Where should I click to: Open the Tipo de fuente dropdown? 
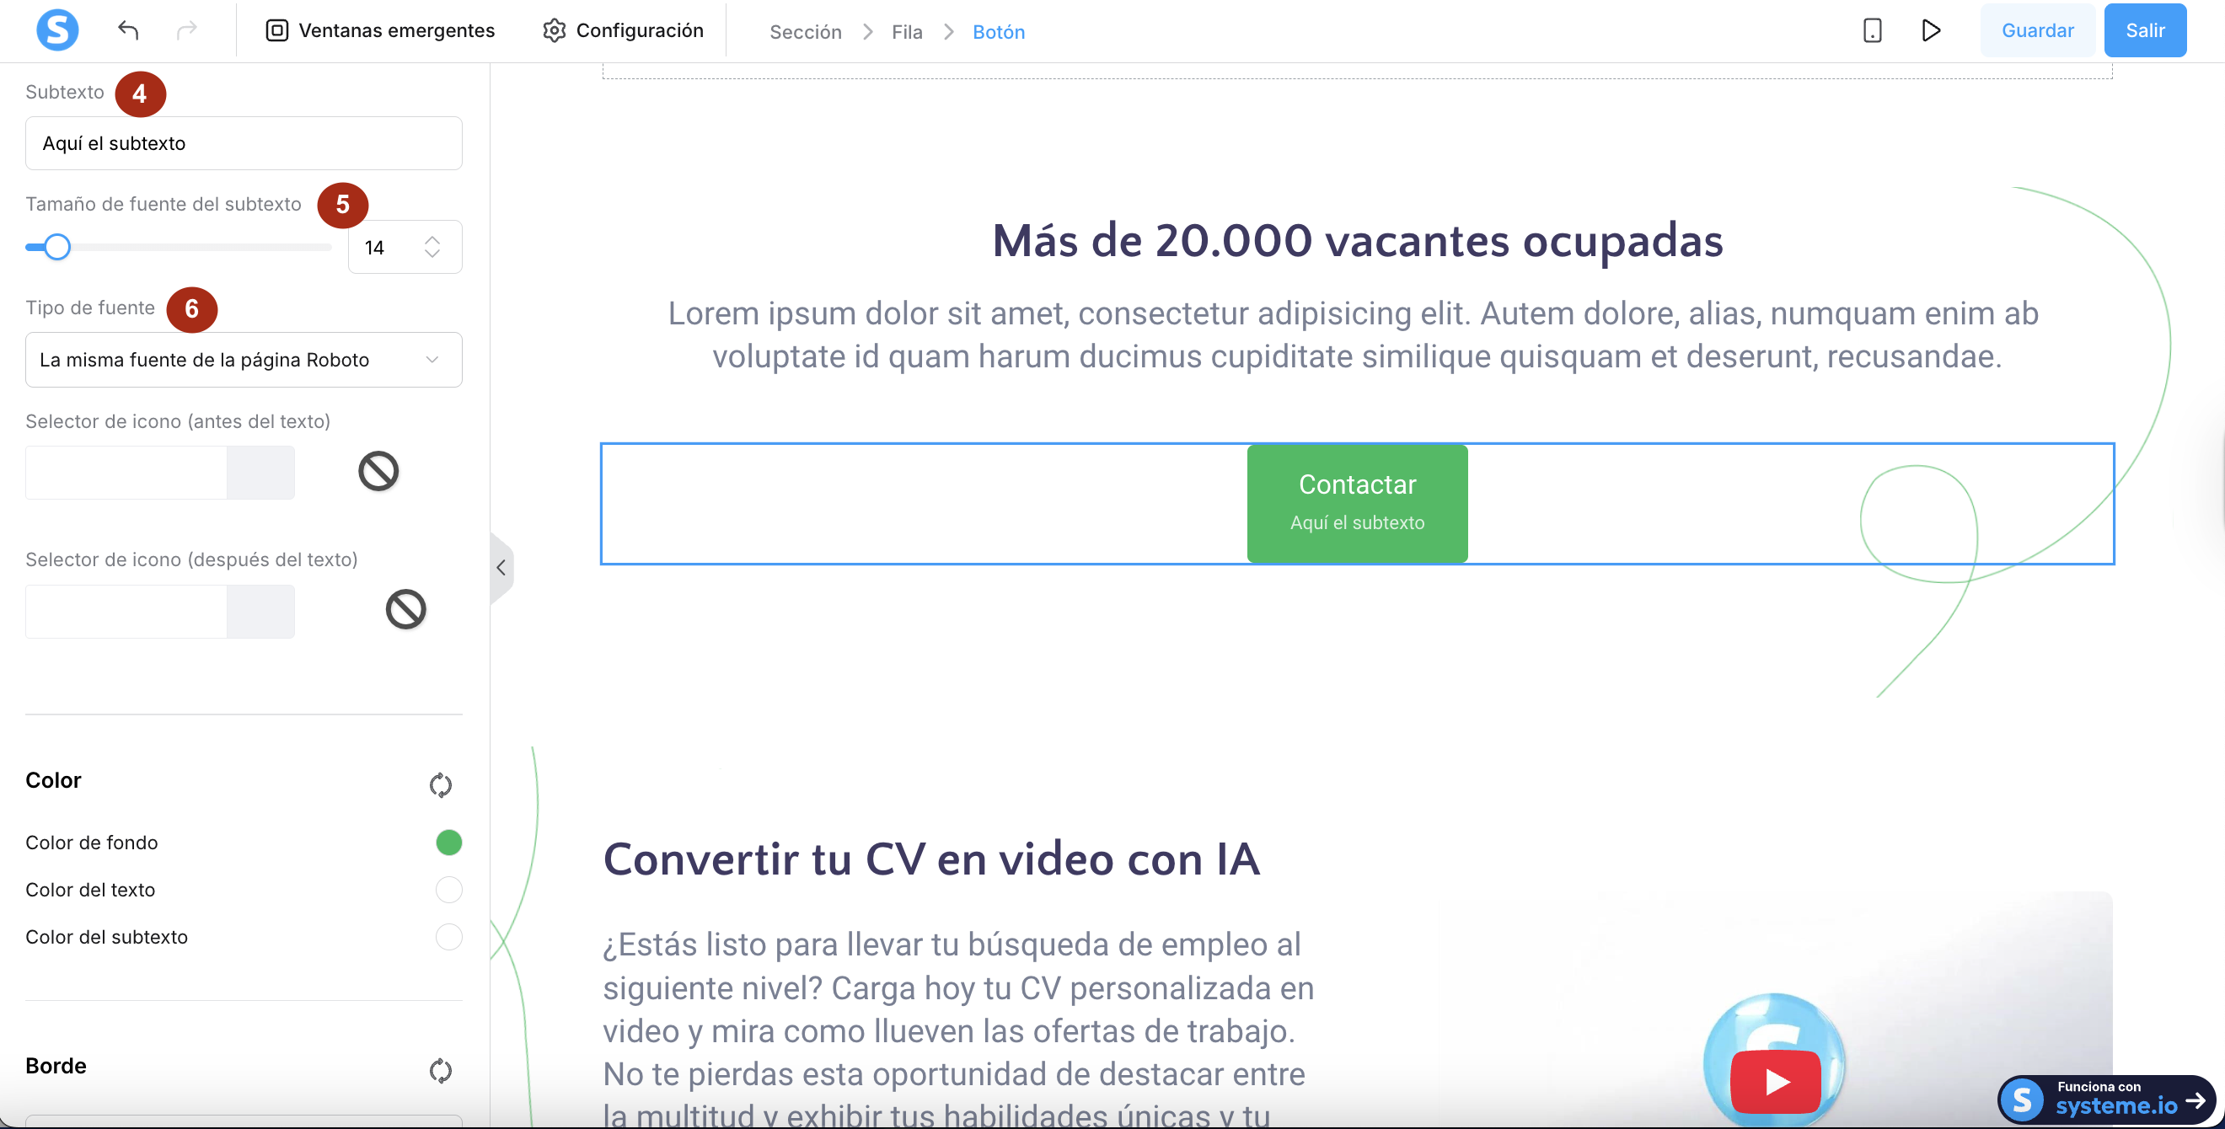[x=244, y=360]
